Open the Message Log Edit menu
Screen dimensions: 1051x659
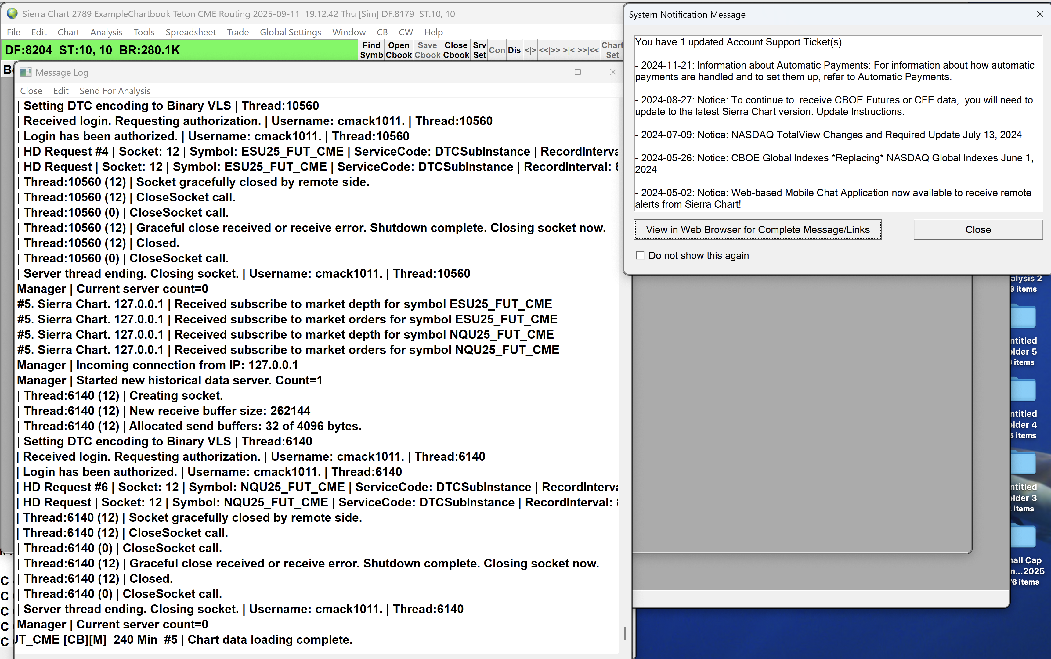[61, 91]
